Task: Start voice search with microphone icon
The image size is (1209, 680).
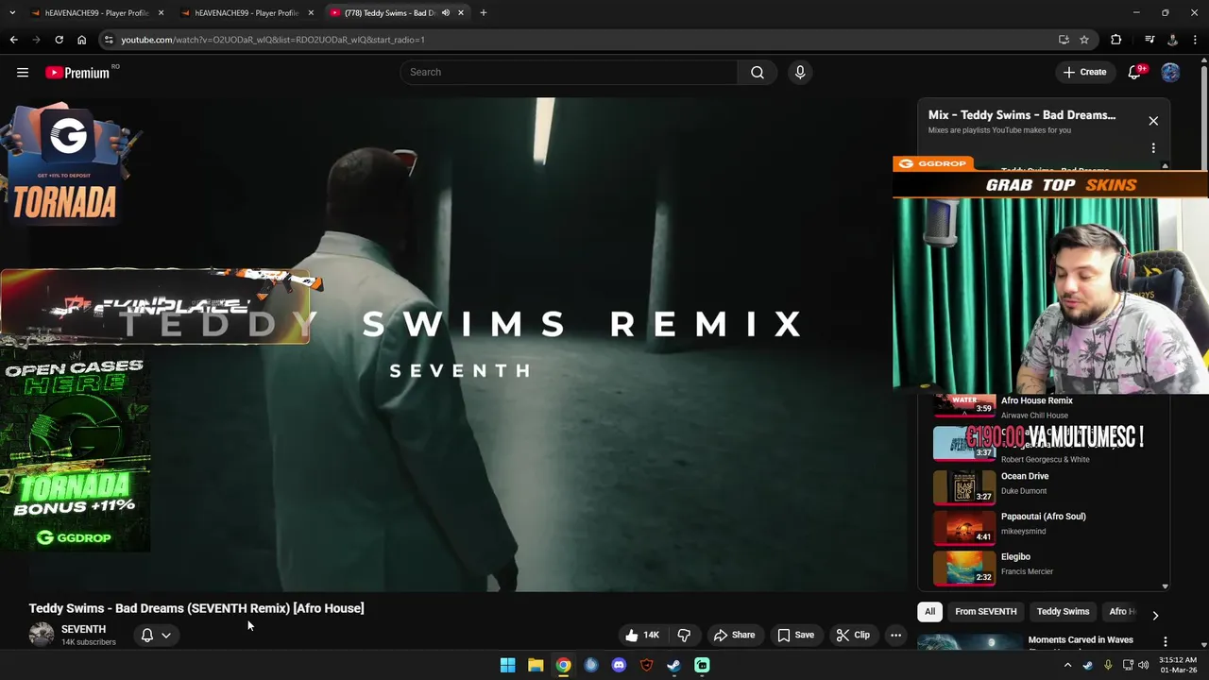Action: tap(800, 72)
